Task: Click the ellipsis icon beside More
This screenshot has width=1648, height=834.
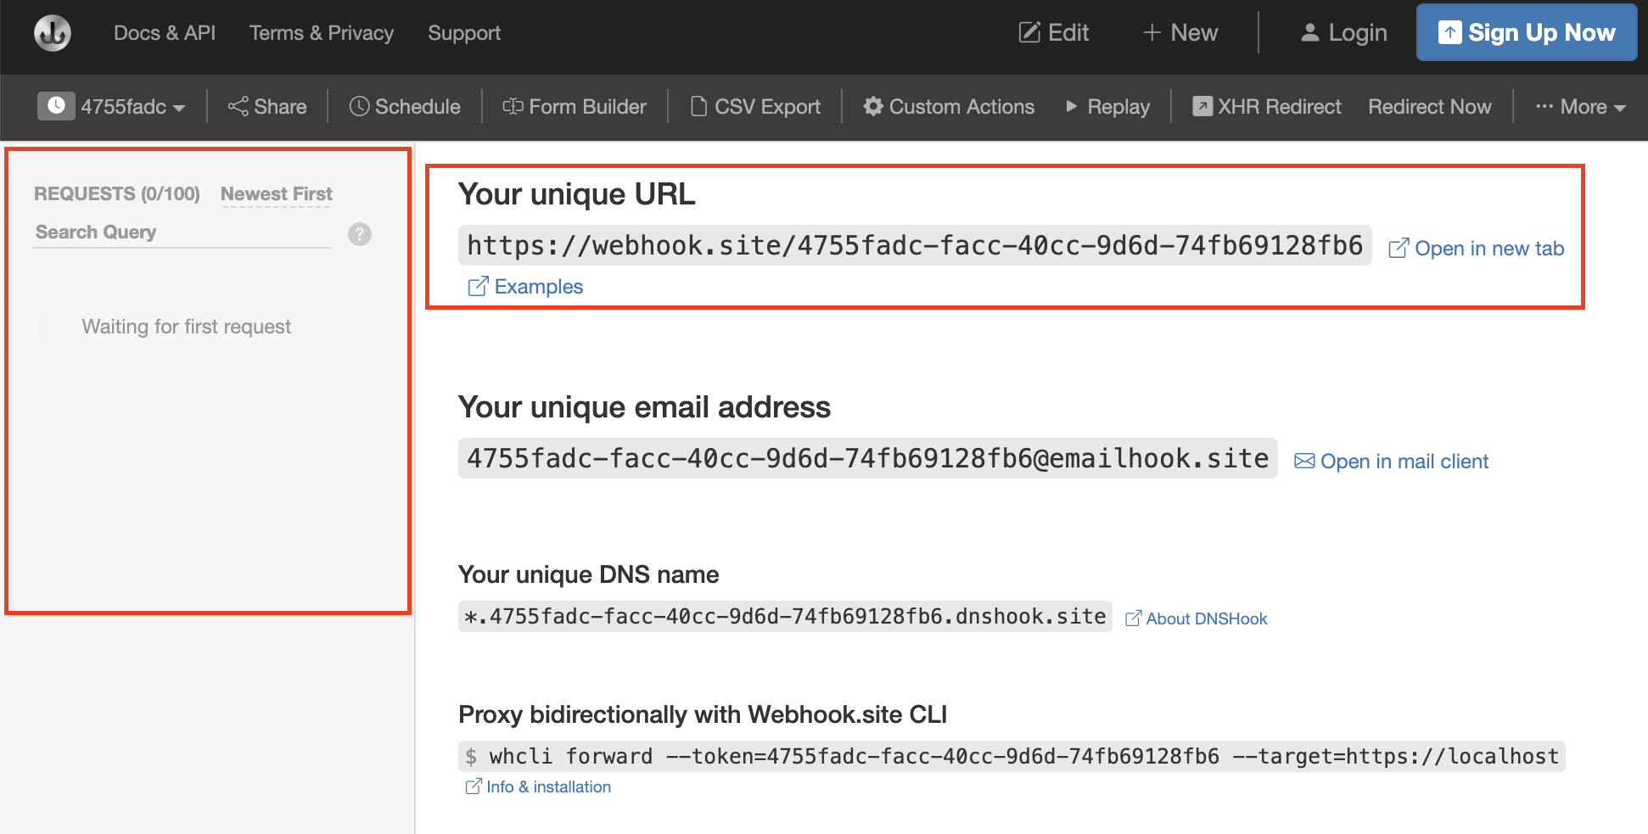Action: (1544, 106)
